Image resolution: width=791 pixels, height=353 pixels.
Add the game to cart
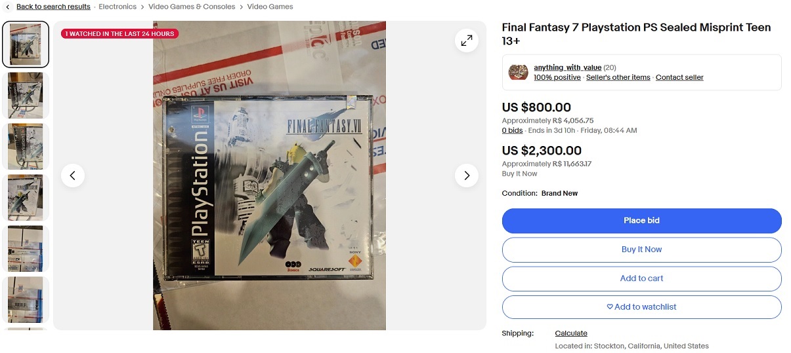point(641,278)
